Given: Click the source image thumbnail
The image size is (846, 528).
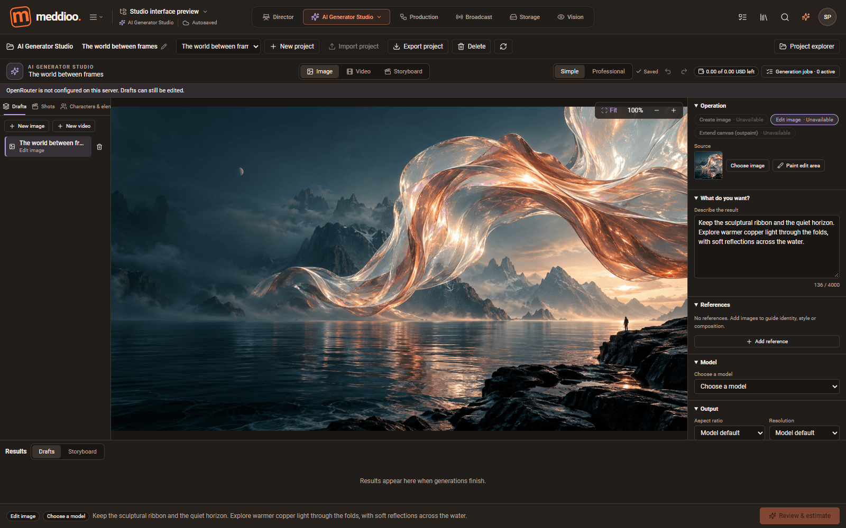Looking at the screenshot, I should point(709,165).
